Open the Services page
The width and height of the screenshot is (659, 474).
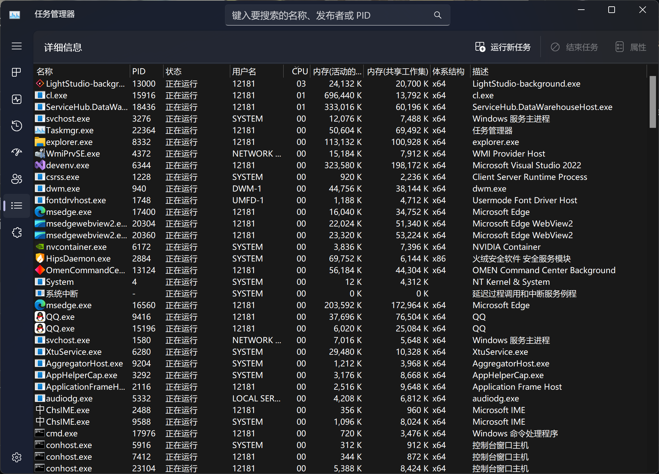(16, 232)
